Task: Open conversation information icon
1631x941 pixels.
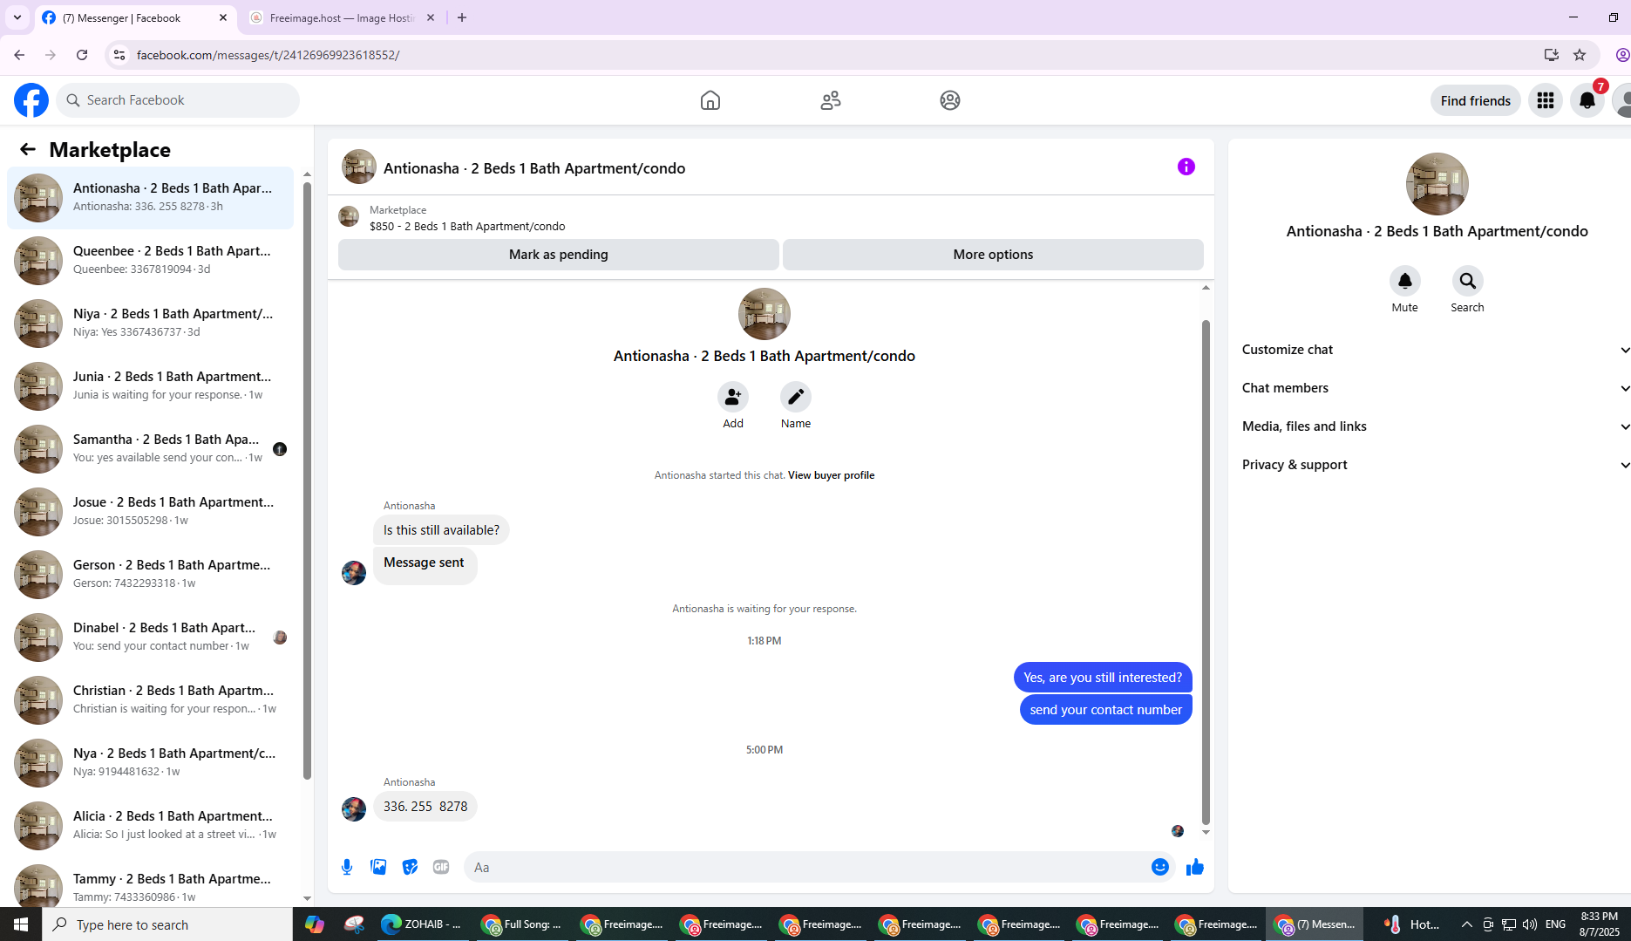Action: (1186, 167)
